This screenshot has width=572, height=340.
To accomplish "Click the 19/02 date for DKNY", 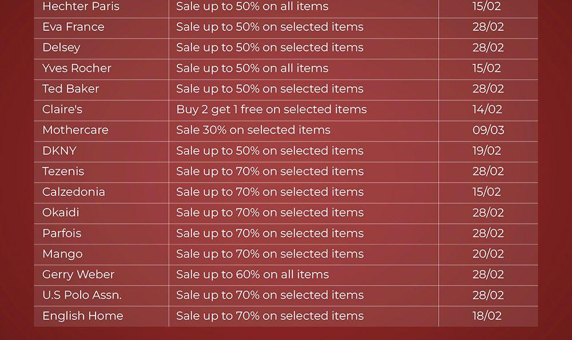I will click(486, 150).
